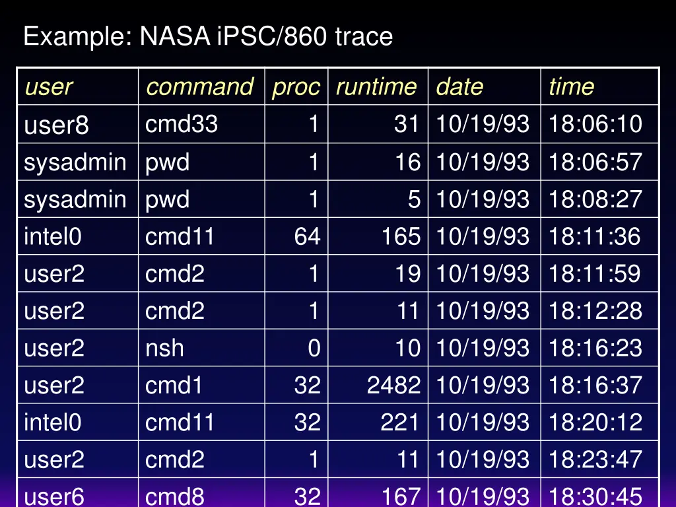
Task: Select the 'user8' cell
Action: tap(56, 124)
